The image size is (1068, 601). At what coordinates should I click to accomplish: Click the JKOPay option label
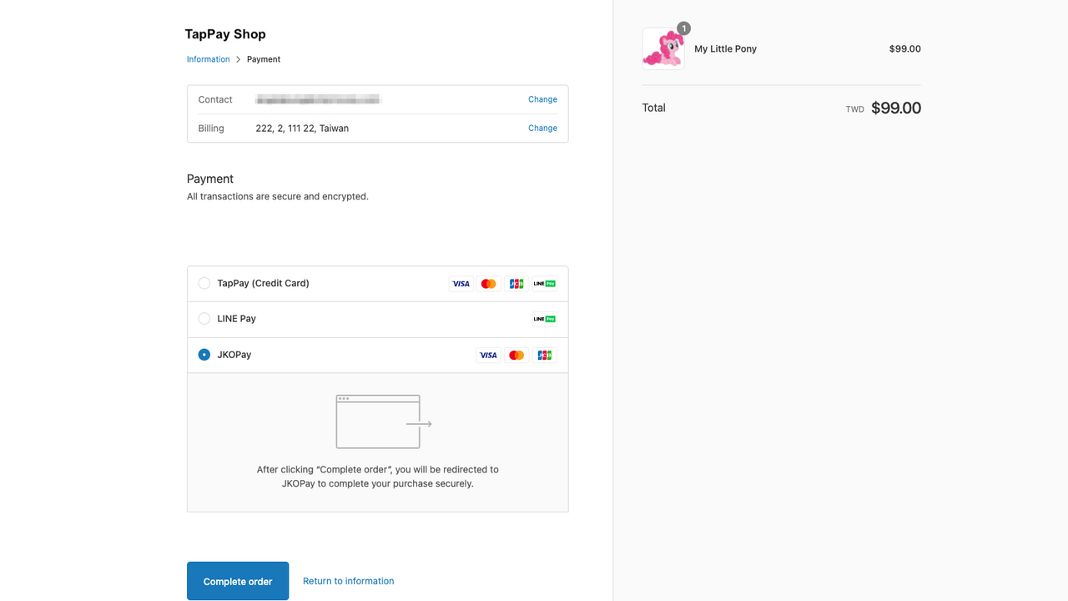point(234,355)
